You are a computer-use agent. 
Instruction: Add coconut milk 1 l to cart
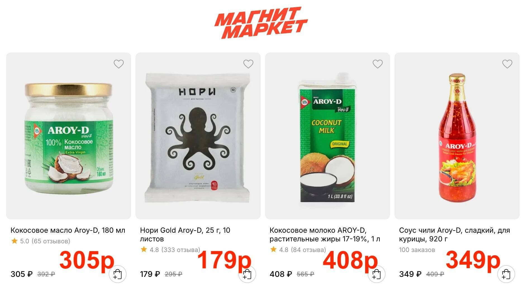pyautogui.click(x=376, y=274)
